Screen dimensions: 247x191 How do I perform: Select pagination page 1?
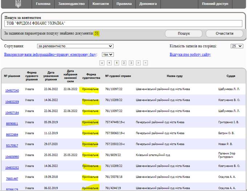(x=117, y=63)
